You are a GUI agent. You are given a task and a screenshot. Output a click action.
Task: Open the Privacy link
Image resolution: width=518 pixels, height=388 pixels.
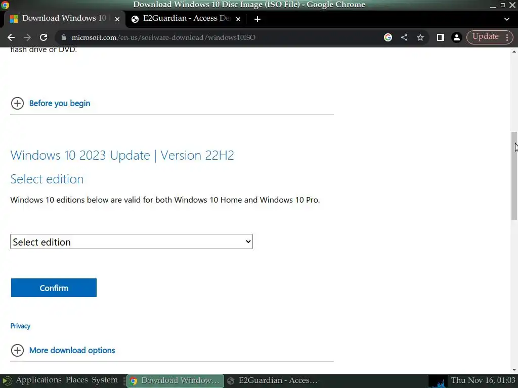[20, 326]
